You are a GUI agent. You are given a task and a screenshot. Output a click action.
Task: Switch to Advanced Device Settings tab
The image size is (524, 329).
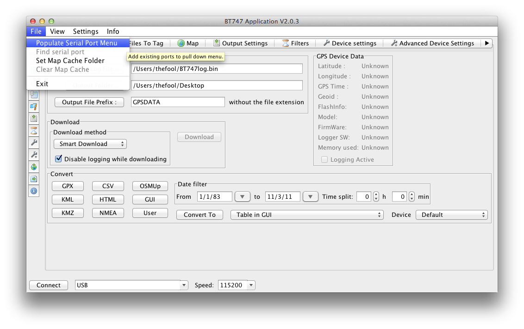(x=432, y=43)
